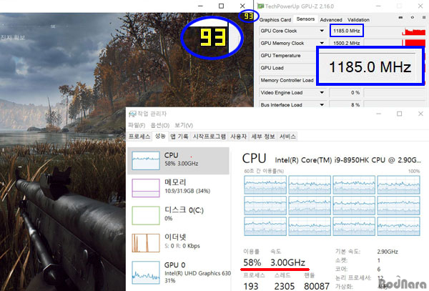Click the GPU Memory Clock red graph
Image resolution: width=429 pixels, height=291 pixels.
point(414,43)
